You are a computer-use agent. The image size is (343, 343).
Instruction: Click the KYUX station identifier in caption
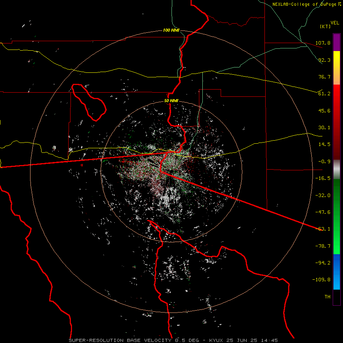(x=216, y=340)
